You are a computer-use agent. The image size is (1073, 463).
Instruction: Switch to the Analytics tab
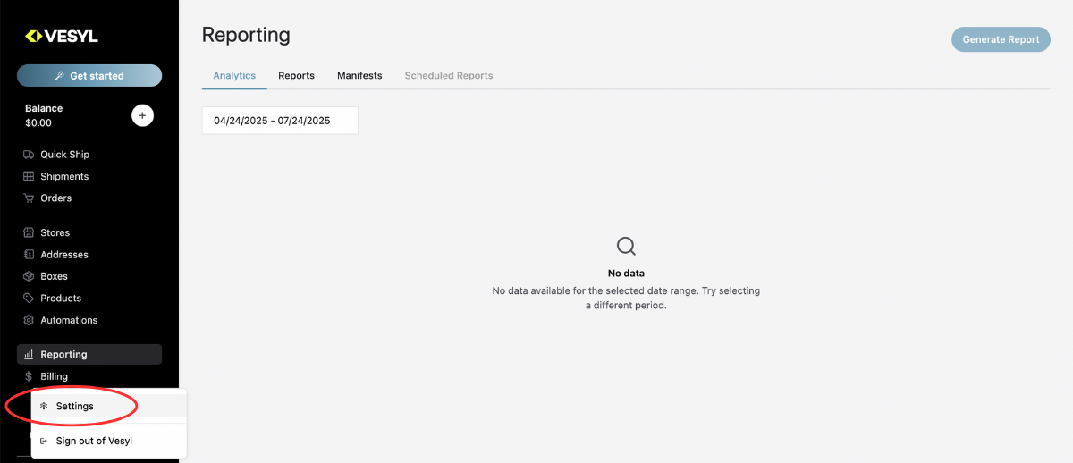pos(234,76)
